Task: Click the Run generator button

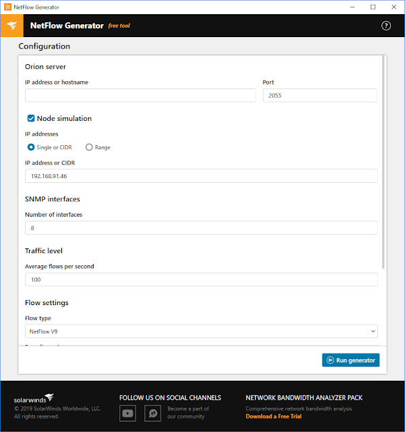Action: [350, 360]
